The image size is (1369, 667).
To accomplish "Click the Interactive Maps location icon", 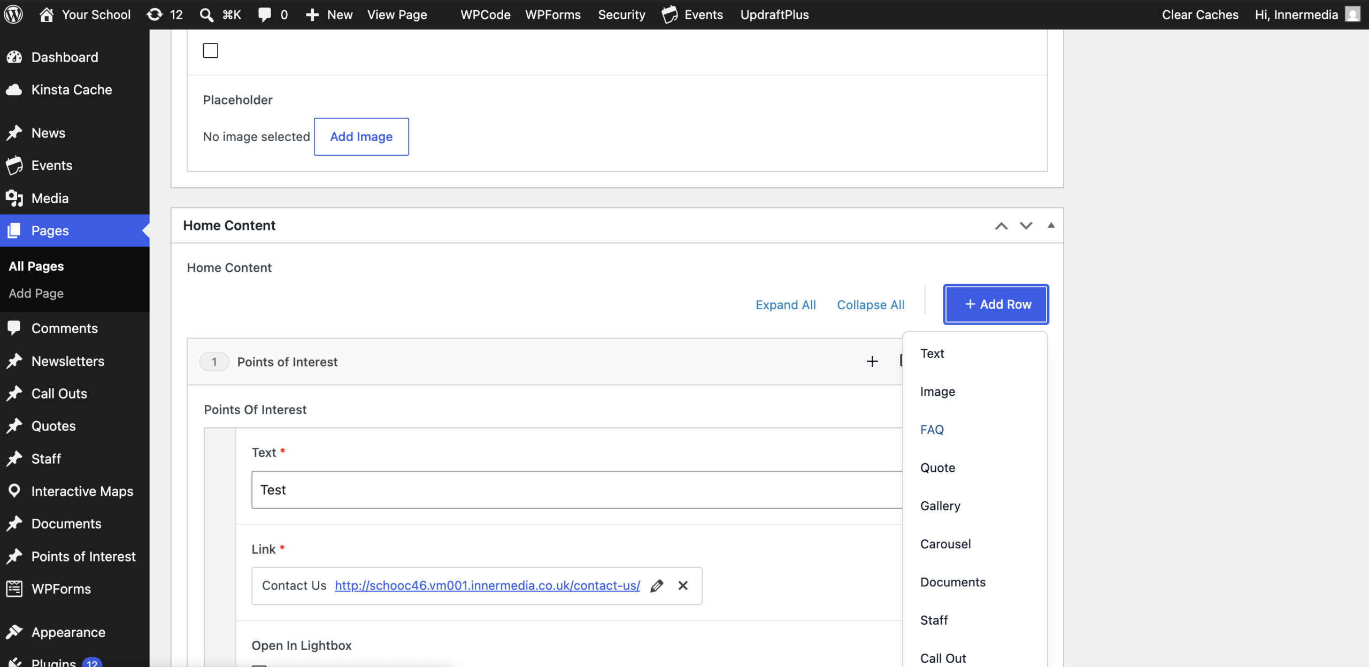I will click(x=14, y=490).
